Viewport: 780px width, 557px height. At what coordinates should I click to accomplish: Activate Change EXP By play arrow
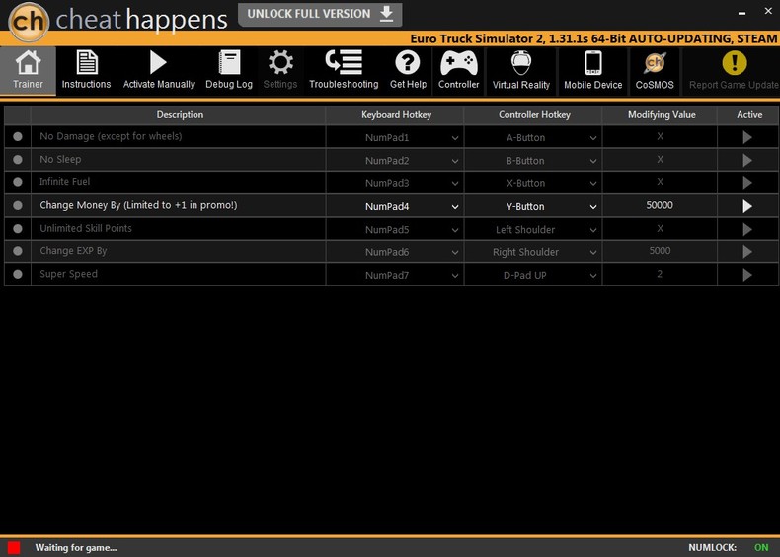(747, 252)
